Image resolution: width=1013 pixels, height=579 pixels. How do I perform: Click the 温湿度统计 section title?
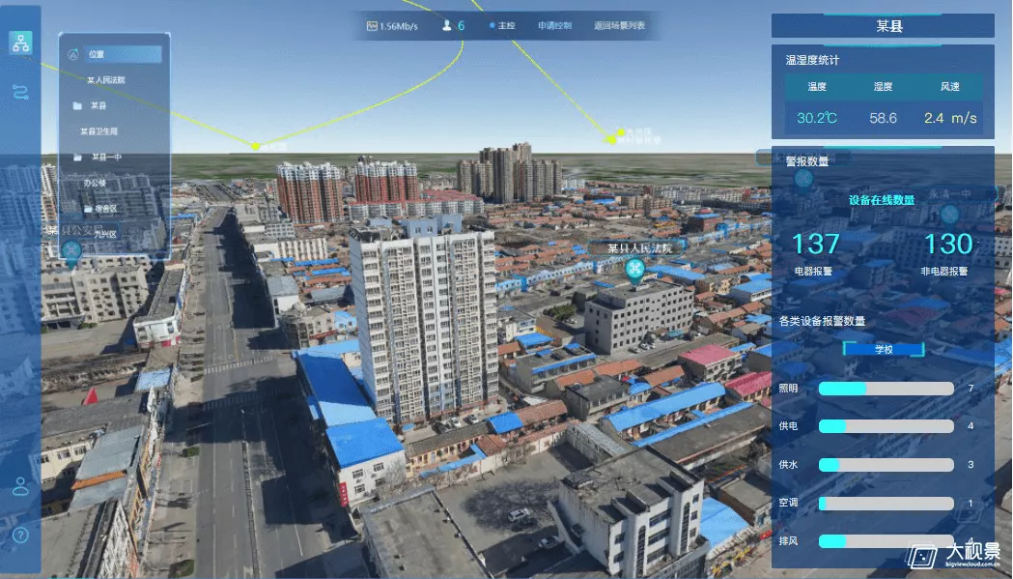pos(812,60)
